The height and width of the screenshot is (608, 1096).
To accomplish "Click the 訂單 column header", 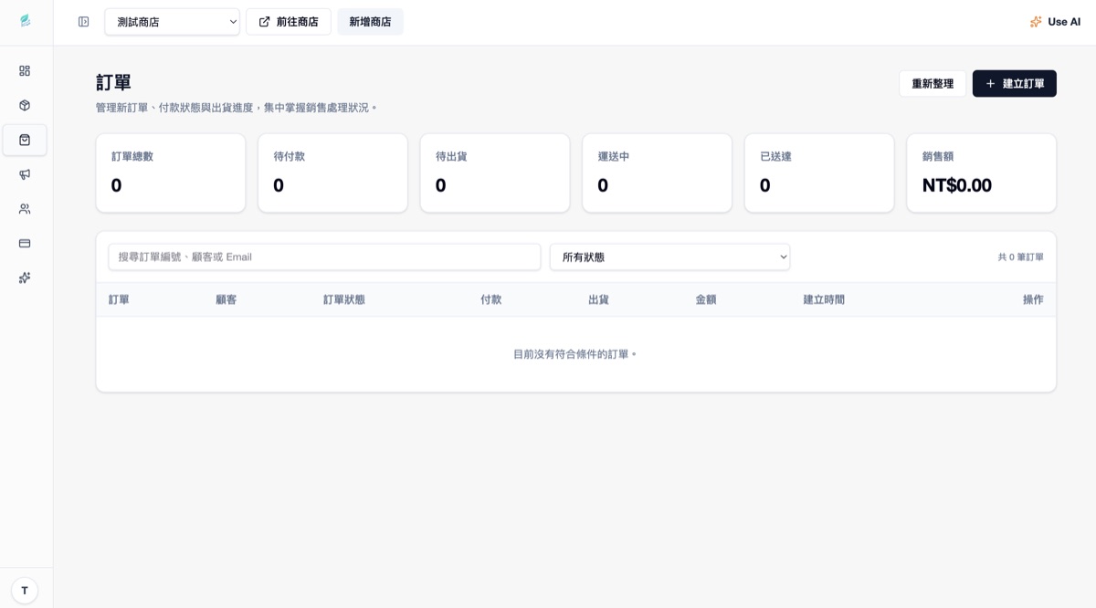I will pyautogui.click(x=119, y=299).
